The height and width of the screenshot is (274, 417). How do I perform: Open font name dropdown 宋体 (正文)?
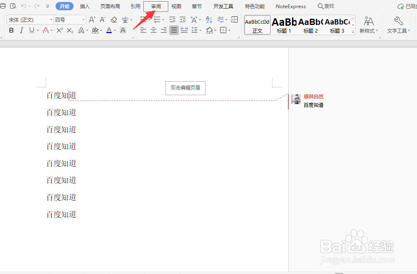click(51, 20)
